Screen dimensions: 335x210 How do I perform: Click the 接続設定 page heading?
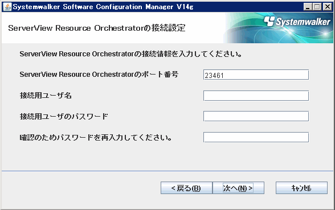click(97, 28)
